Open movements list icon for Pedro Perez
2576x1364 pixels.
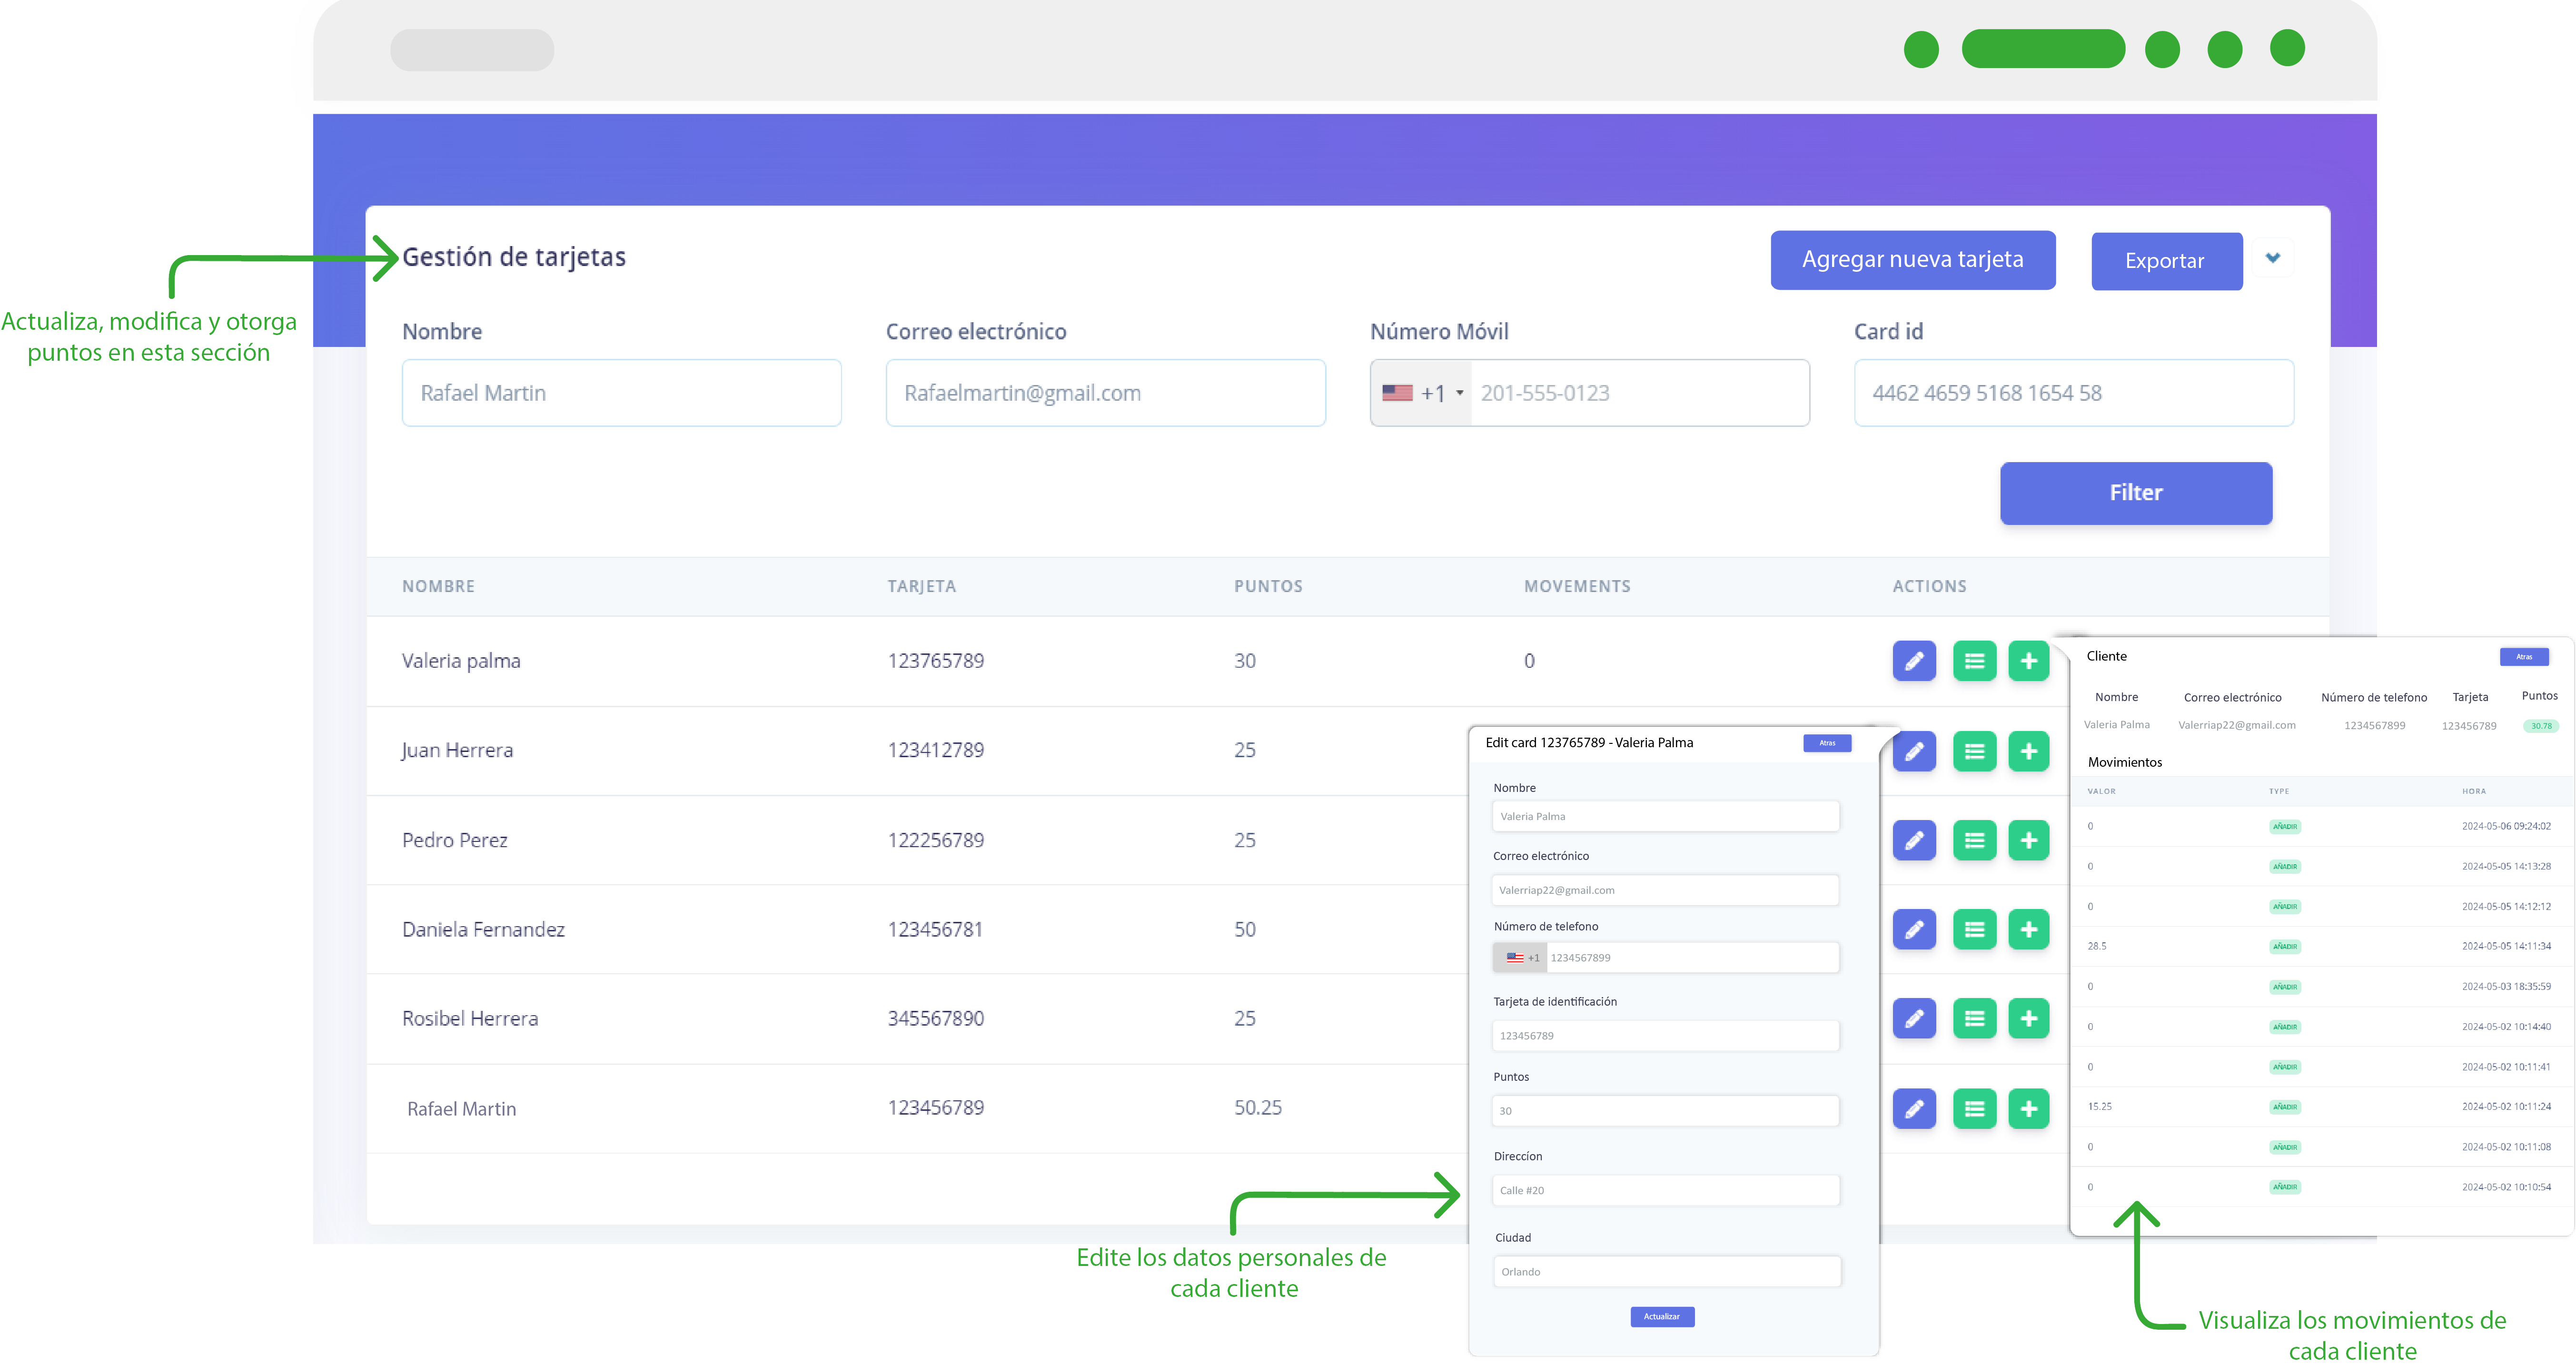click(1974, 840)
